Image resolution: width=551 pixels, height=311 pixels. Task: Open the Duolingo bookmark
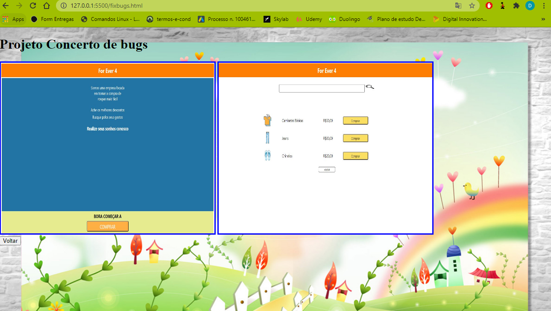[x=344, y=19]
